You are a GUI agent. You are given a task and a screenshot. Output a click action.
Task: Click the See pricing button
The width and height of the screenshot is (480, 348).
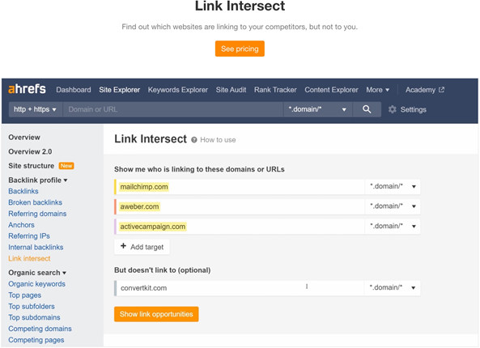[x=240, y=49]
